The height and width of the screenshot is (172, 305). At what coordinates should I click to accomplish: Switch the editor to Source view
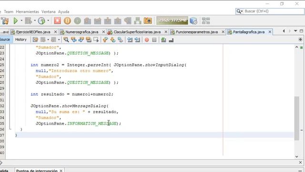pos(5,40)
